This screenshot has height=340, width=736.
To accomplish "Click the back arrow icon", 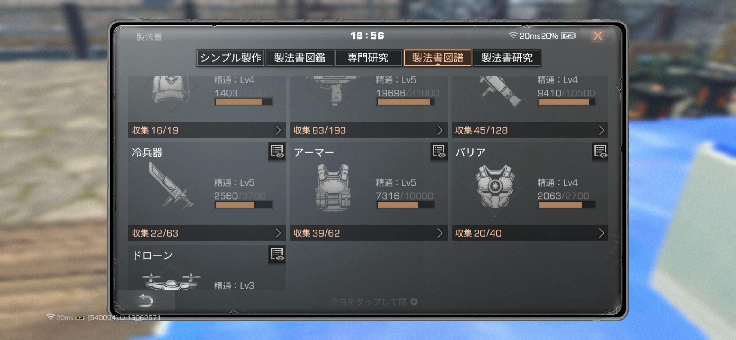I will [146, 300].
